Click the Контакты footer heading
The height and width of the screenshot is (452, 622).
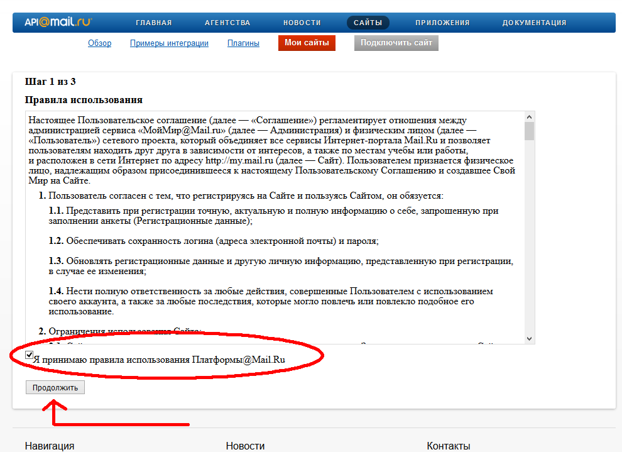point(448,446)
